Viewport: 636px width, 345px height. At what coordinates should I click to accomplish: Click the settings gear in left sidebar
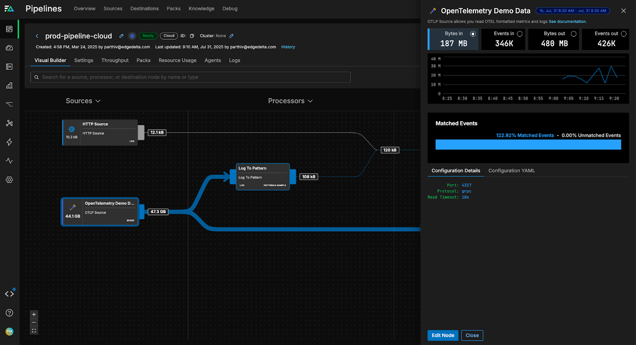(10, 180)
